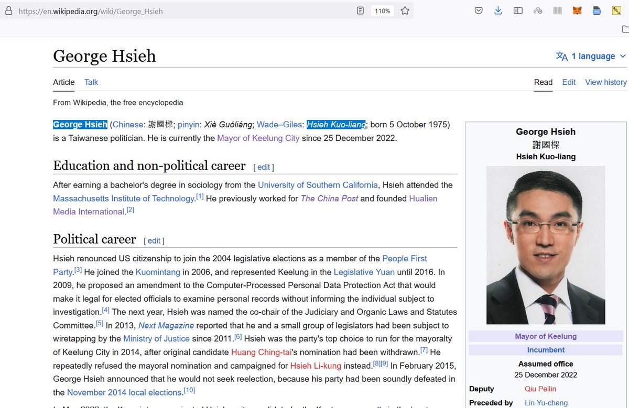Viewport: 629px width, 408px height.
Task: Open the Ministry of Justice link
Action: [156, 338]
